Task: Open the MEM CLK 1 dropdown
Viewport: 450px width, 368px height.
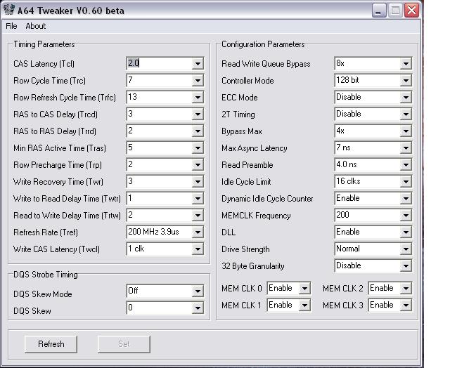Action: (x=304, y=305)
